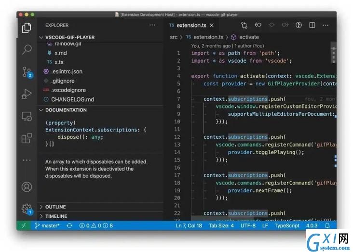This screenshot has height=252, width=353.
Task: Open the Run and Debug view
Action: click(x=27, y=94)
